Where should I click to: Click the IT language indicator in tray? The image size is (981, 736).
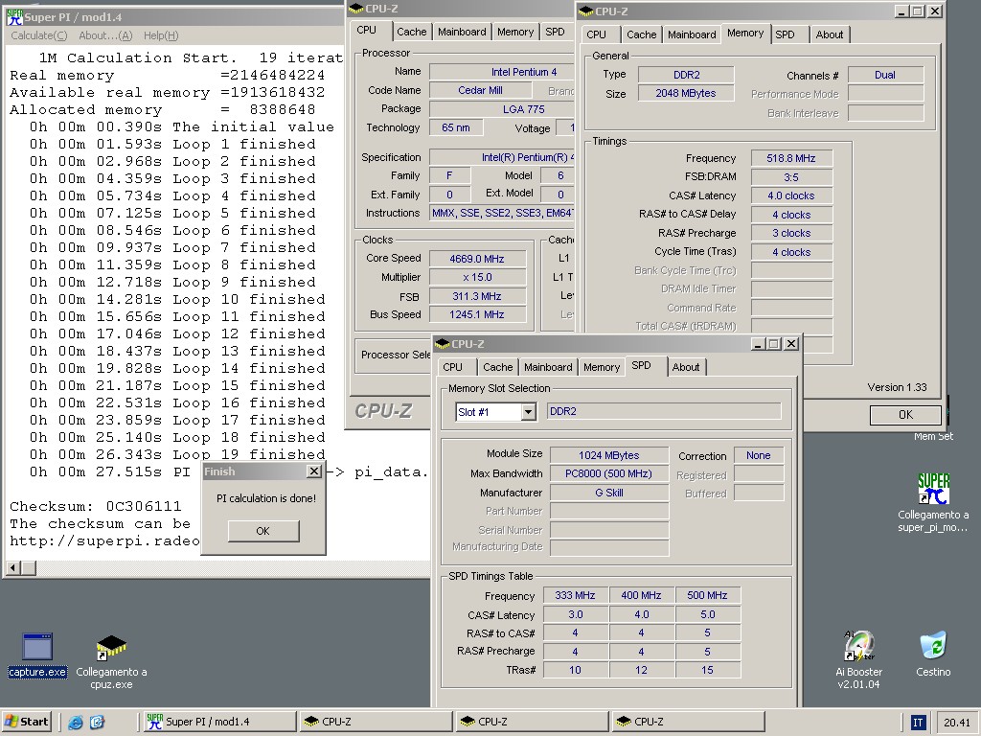918,723
